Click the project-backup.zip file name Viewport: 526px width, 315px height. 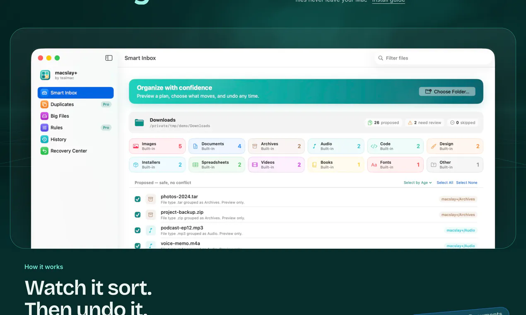[182, 212]
